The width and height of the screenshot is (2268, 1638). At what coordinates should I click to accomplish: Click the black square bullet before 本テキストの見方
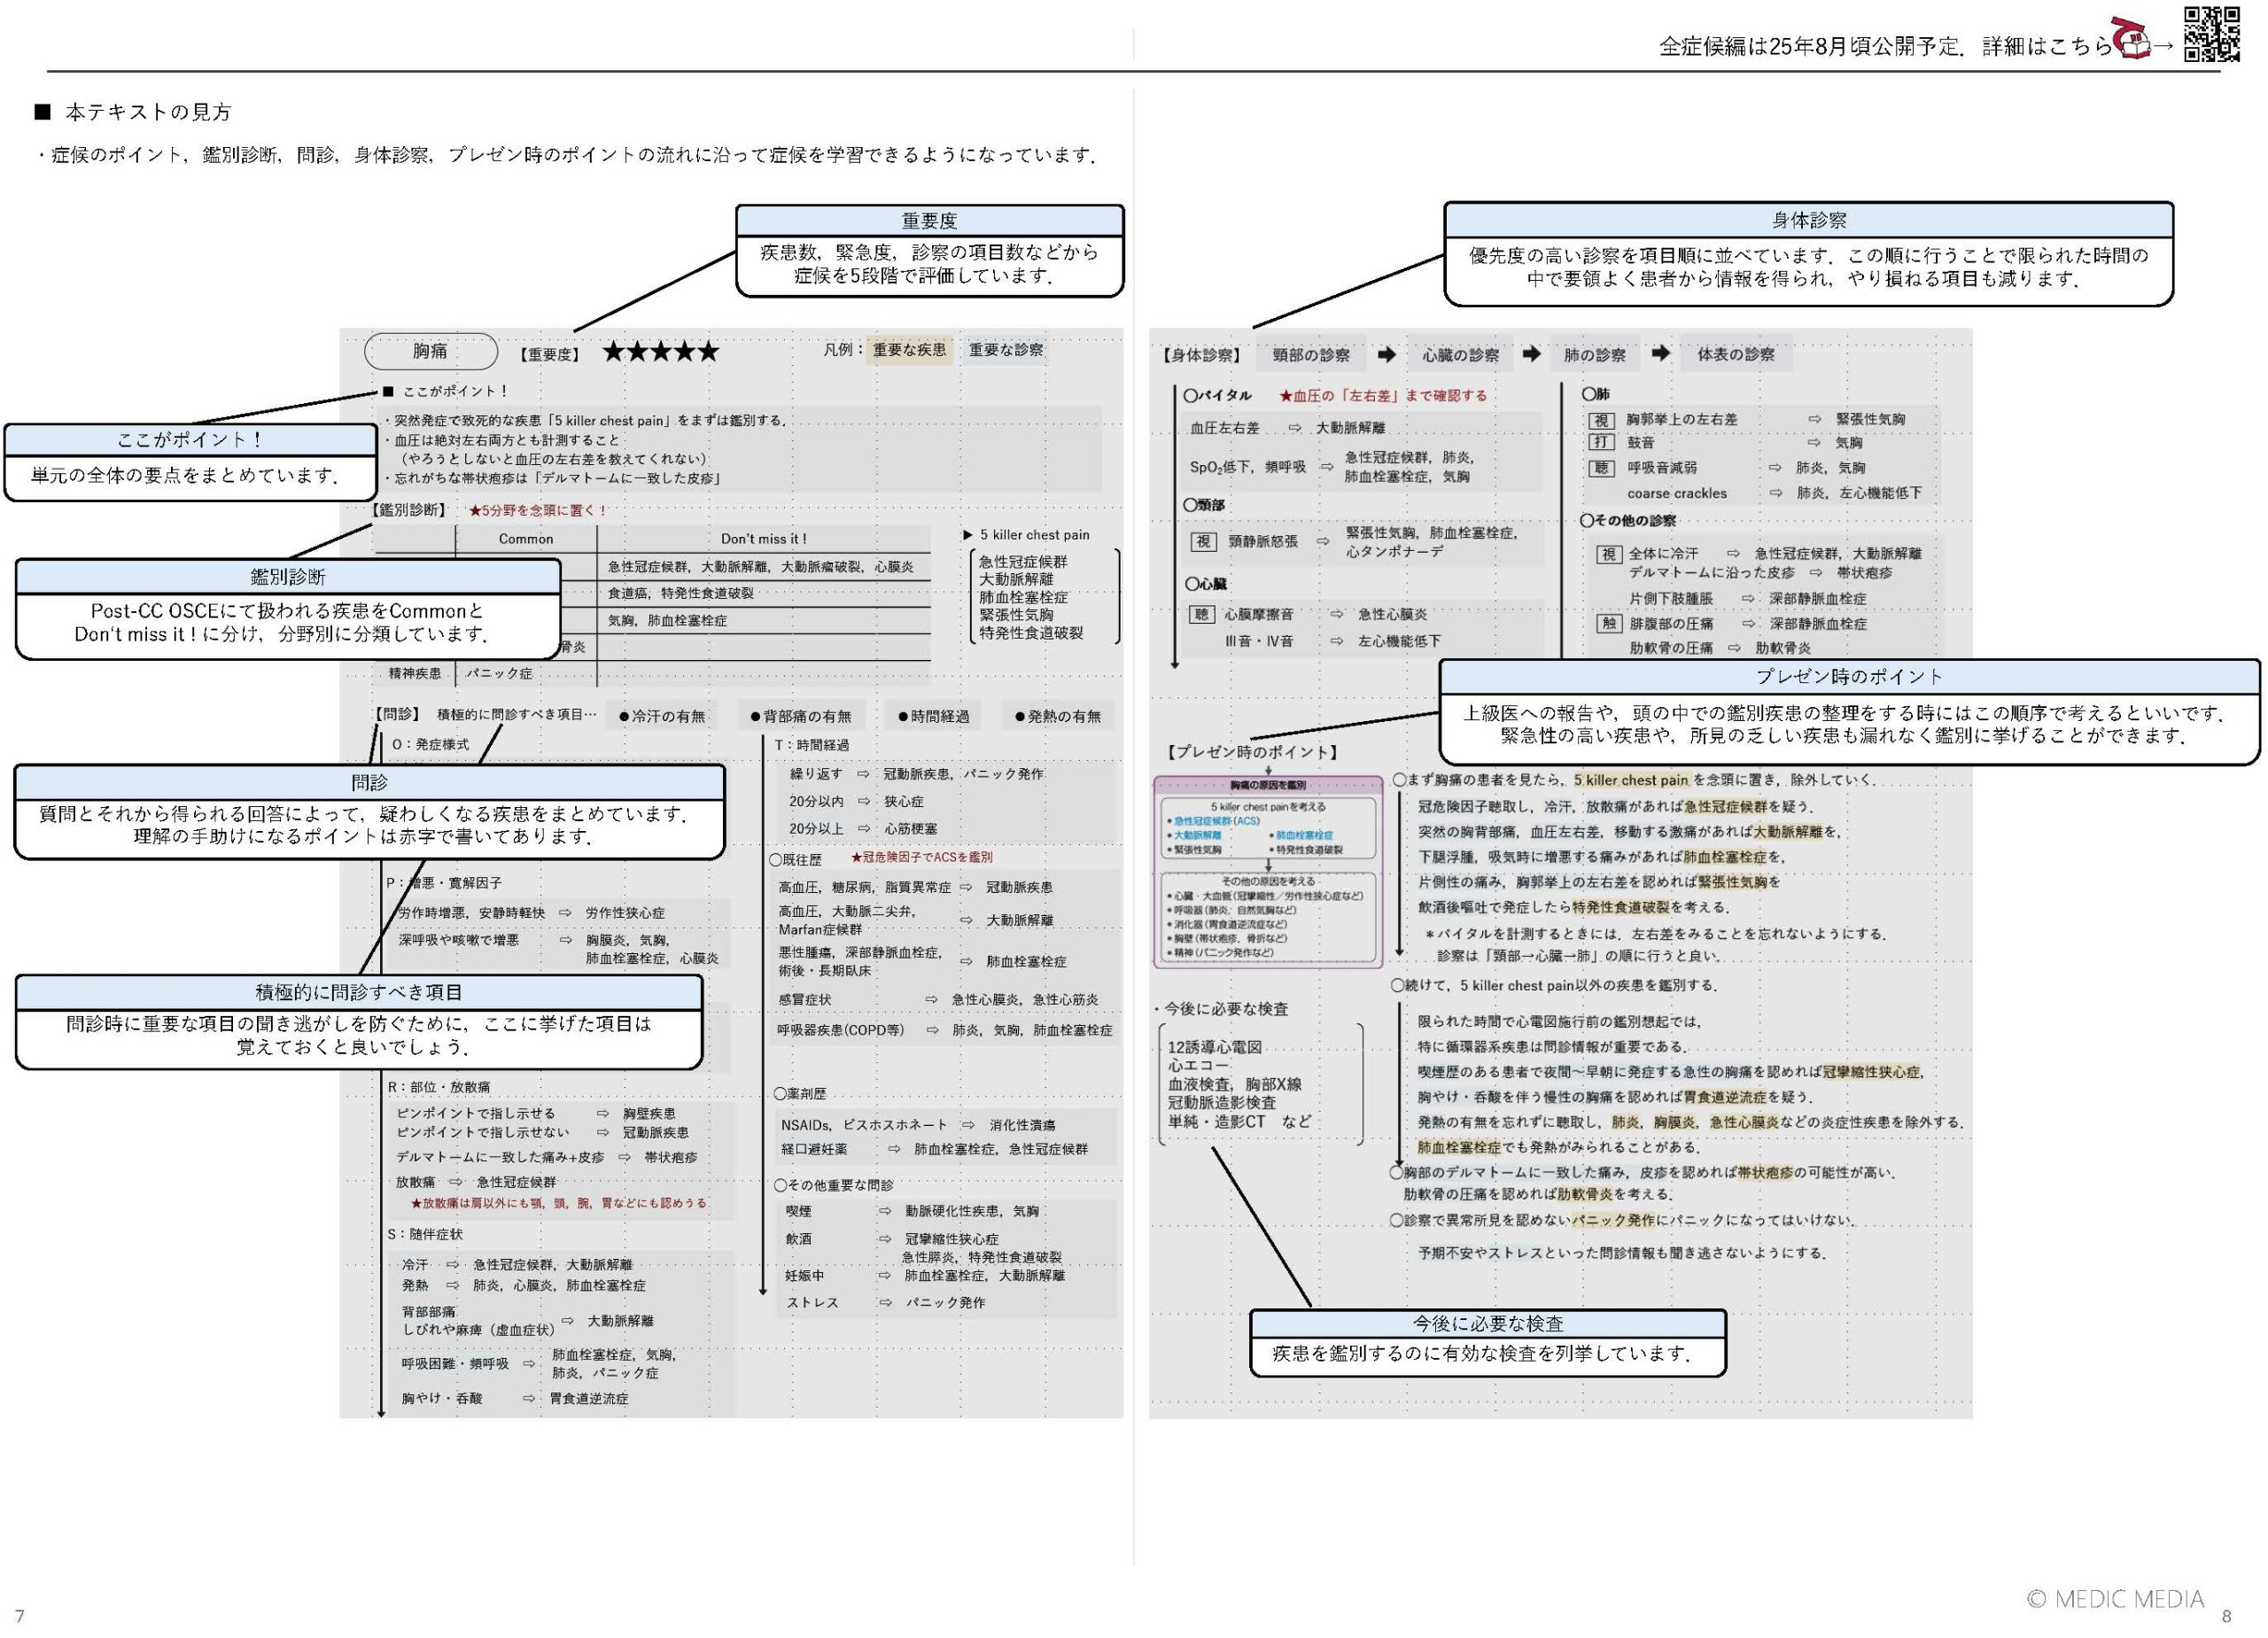[42, 112]
